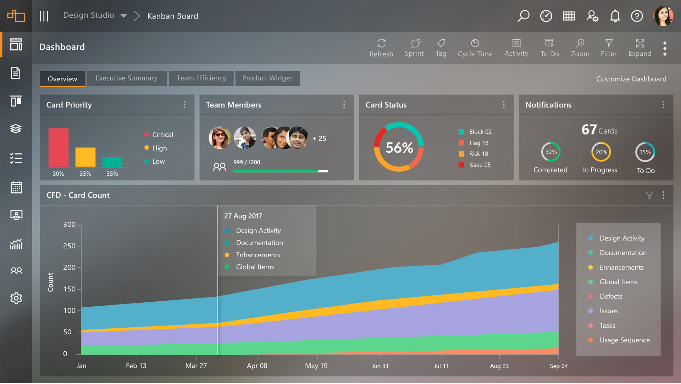Open the calendar icon in left sidebar
Image resolution: width=681 pixels, height=384 pixels.
[x=16, y=187]
